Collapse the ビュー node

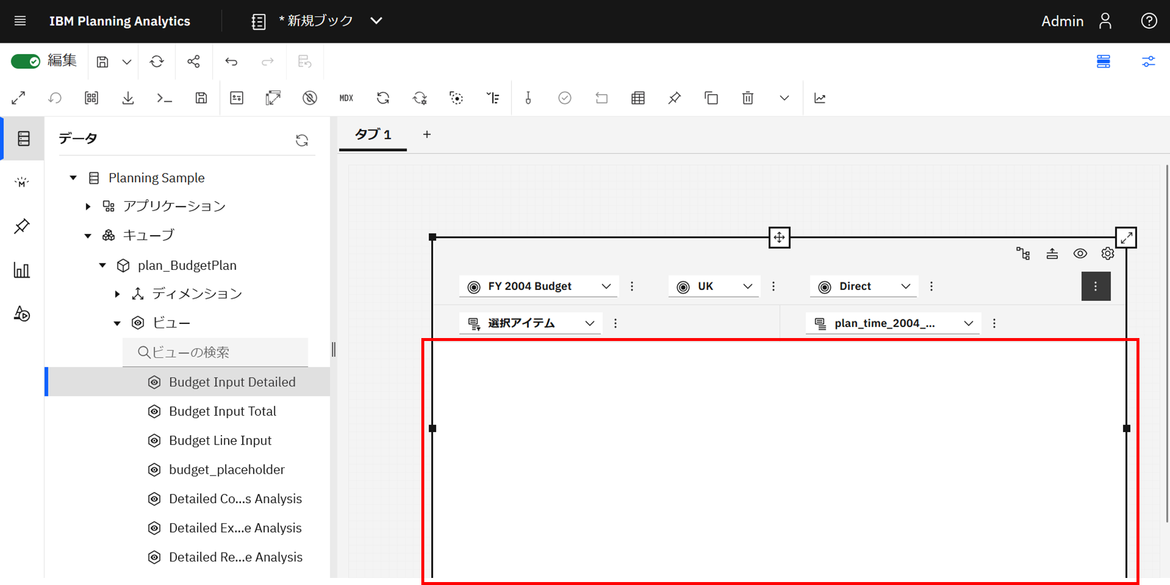[118, 323]
